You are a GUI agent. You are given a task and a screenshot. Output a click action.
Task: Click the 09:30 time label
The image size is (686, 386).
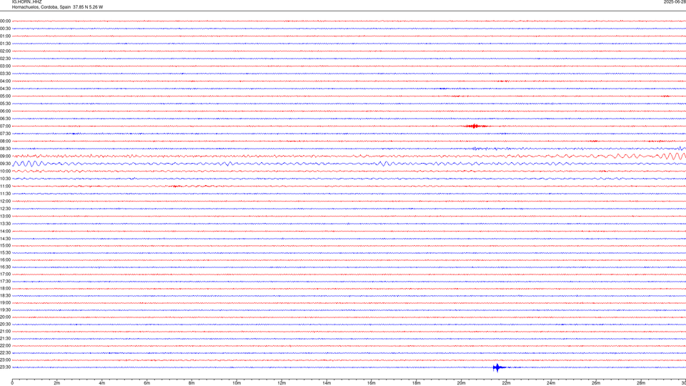[5, 164]
